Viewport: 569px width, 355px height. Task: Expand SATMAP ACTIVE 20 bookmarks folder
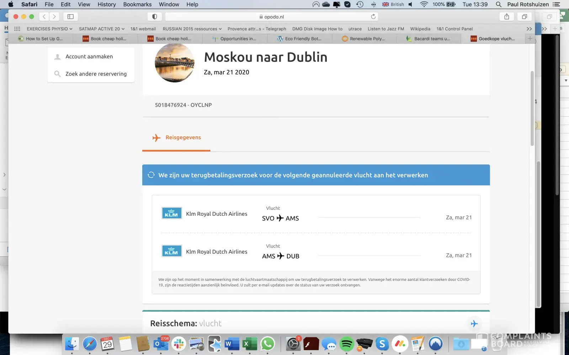(102, 29)
